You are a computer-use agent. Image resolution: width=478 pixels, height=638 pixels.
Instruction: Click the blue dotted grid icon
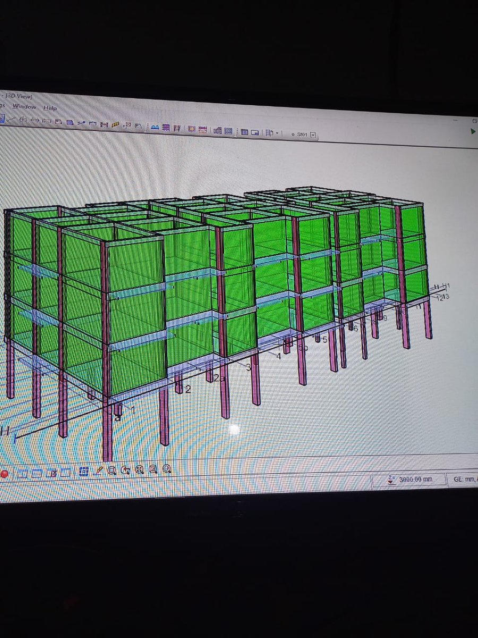point(84,471)
